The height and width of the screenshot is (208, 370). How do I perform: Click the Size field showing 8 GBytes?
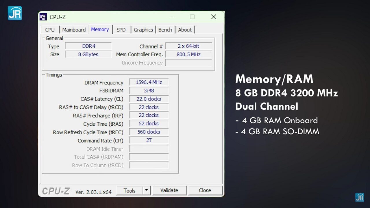[x=88, y=54]
